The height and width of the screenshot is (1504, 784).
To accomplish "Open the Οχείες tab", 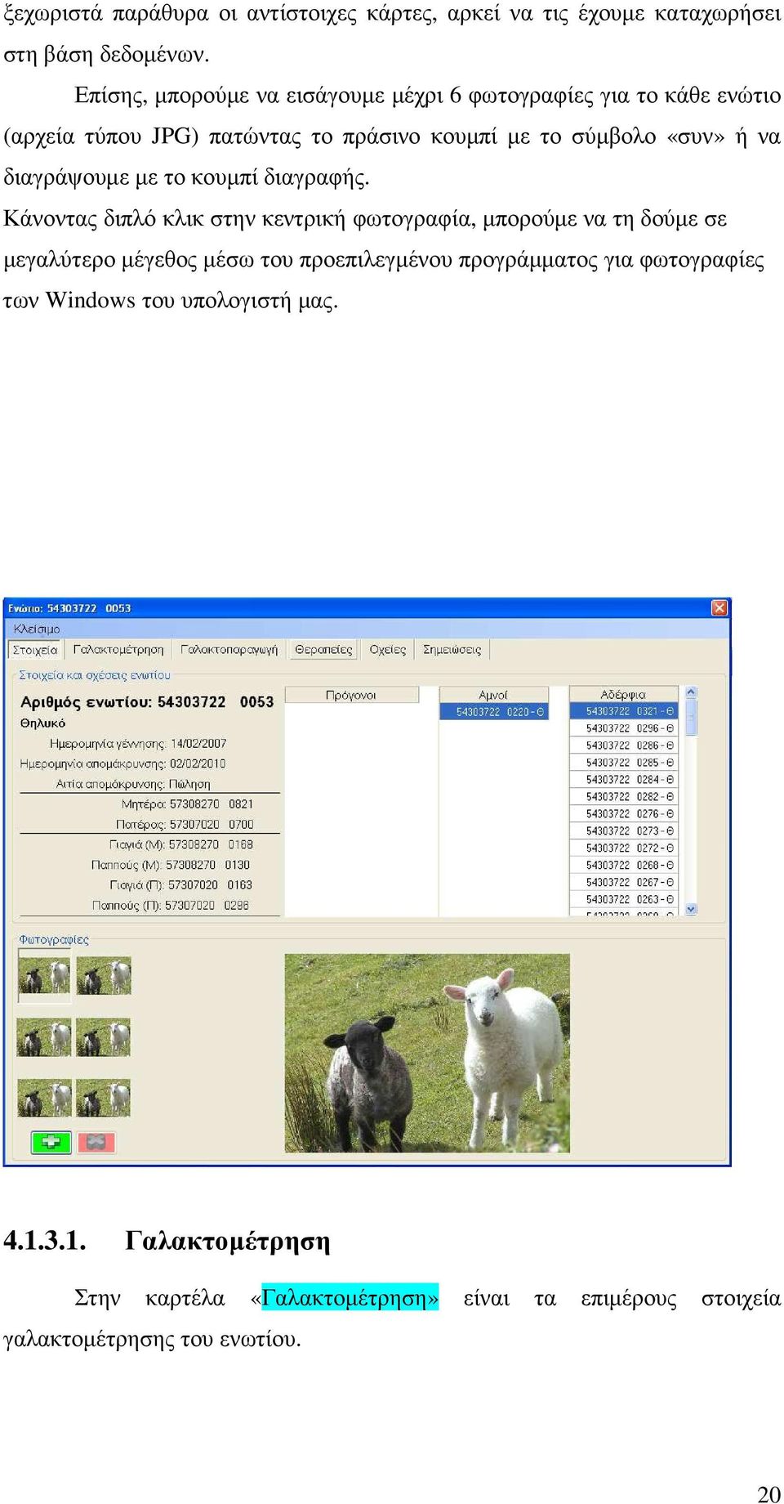I will coord(387,650).
